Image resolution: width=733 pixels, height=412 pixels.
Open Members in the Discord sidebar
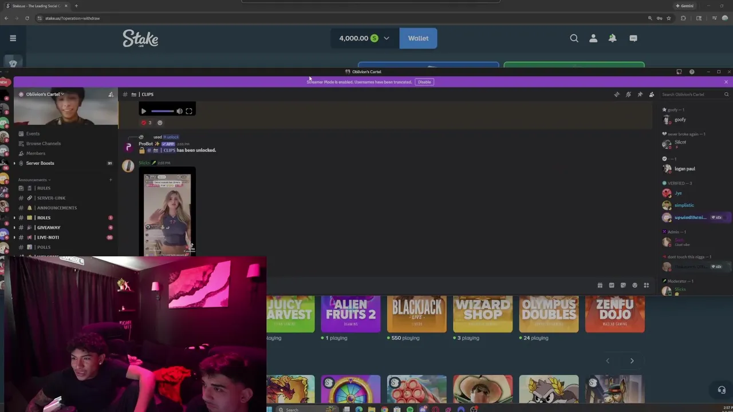click(36, 153)
